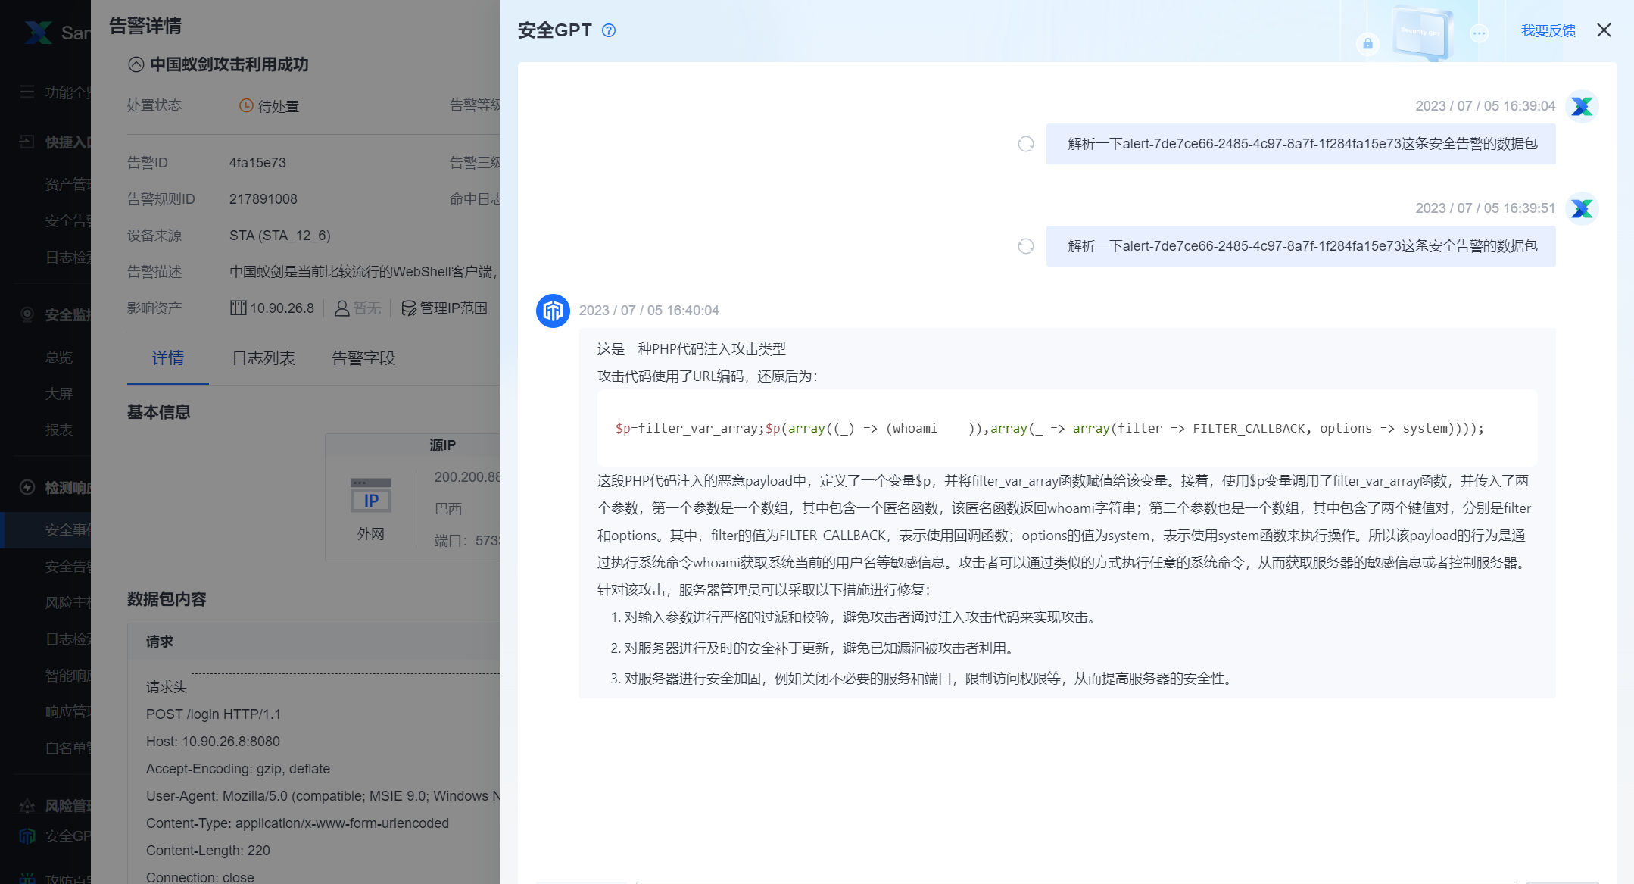Collapse the 中国蚁剑攻击利用成功 alert details

(x=136, y=64)
